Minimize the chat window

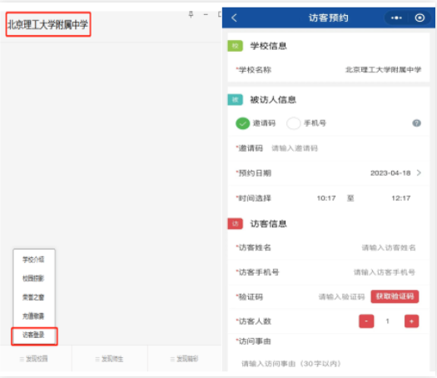[206, 14]
